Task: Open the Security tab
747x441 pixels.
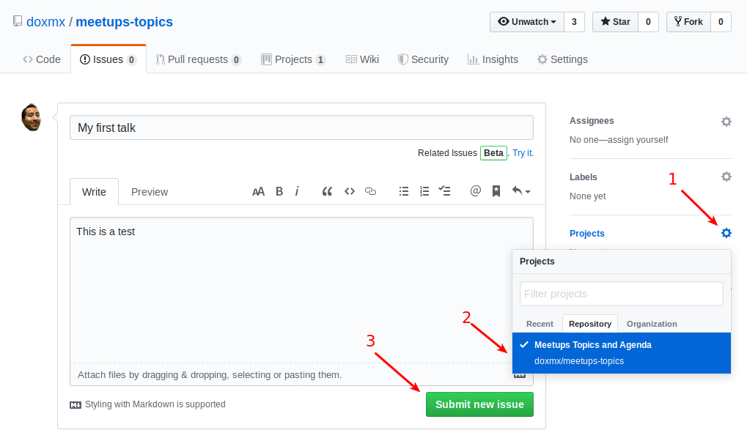Action: (x=423, y=59)
